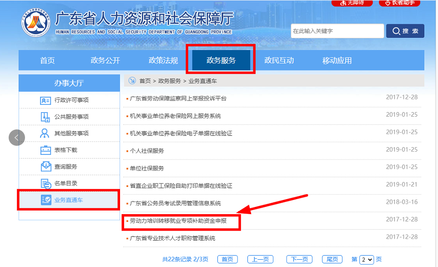Open the 政务服务 navigation tab
This screenshot has height=267, width=438.
click(221, 61)
